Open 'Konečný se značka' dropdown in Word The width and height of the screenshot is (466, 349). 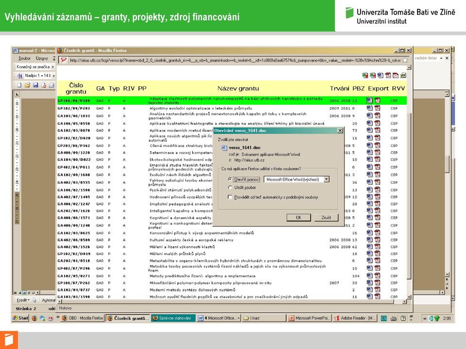pos(53,67)
